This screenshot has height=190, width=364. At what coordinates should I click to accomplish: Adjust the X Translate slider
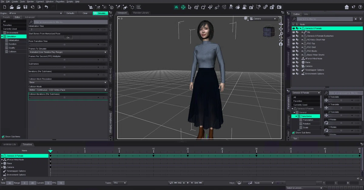[x=341, y=100]
